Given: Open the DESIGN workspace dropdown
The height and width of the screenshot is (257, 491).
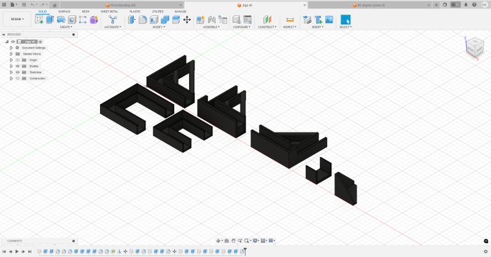Looking at the screenshot, I should (x=17, y=19).
